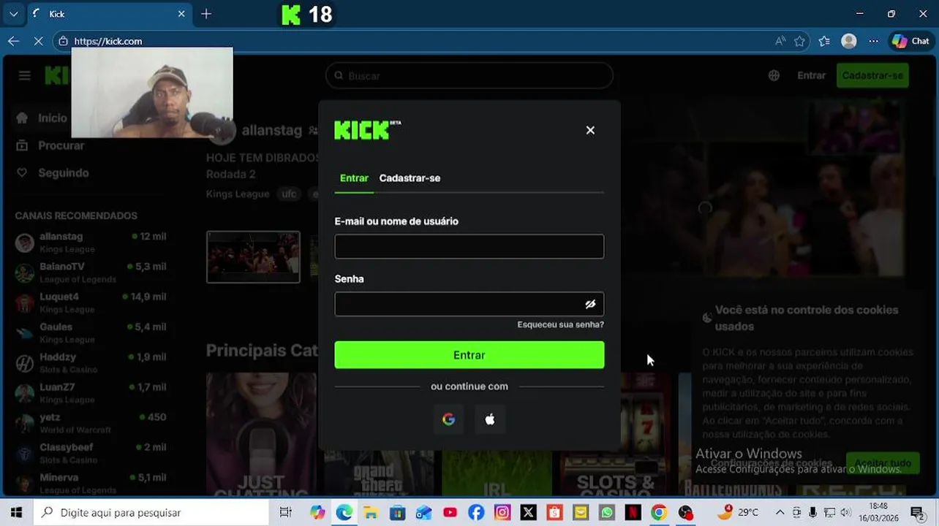Open the LuanZ7 recommended channel
Screen dimensions: 939x526
(91, 393)
